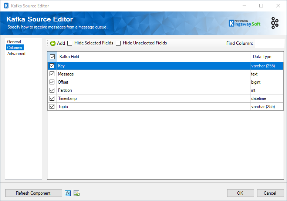Image resolution: width=287 pixels, height=201 pixels.
Task: Click the Topic row varchar (255) type
Action: [267, 107]
